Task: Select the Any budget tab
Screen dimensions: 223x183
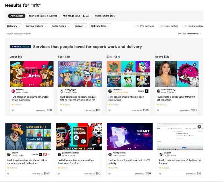Action: click(17, 16)
